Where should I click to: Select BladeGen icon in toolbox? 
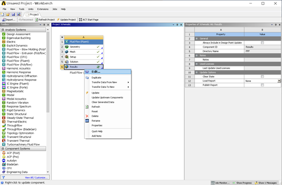(x=4, y=164)
